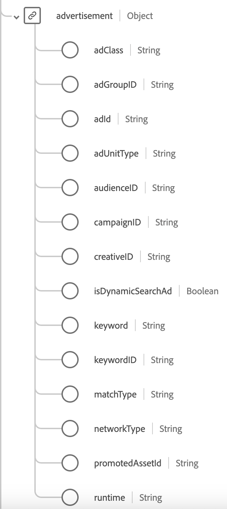Collapse the advertisement object node
The height and width of the screenshot is (509, 227).
point(16,17)
